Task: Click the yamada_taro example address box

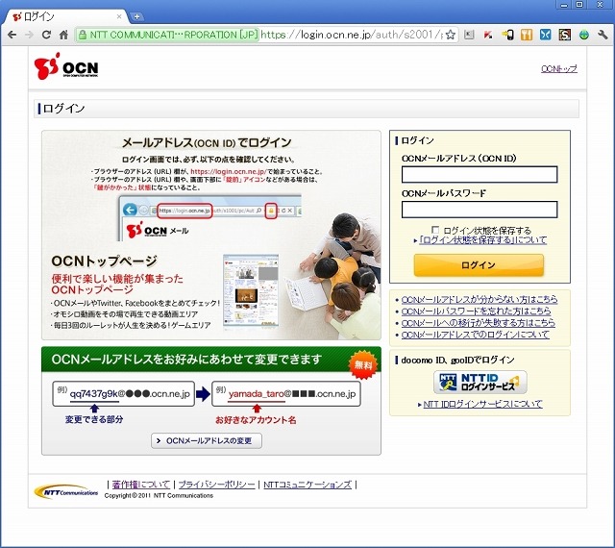Action: (286, 394)
